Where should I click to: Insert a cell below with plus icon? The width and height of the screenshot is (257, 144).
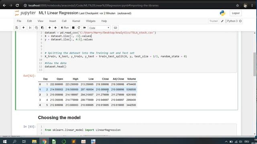click(x=23, y=28)
